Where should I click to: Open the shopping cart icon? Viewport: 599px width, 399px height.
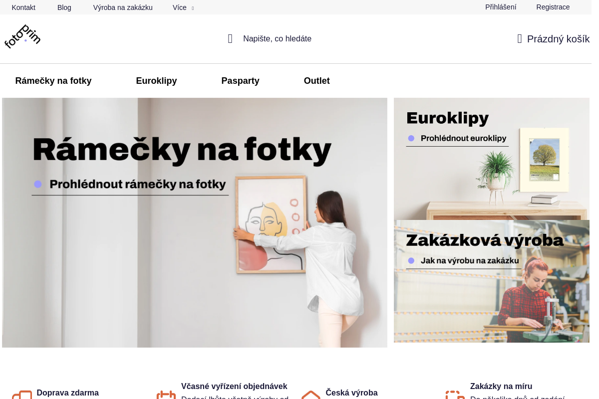pyautogui.click(x=520, y=39)
